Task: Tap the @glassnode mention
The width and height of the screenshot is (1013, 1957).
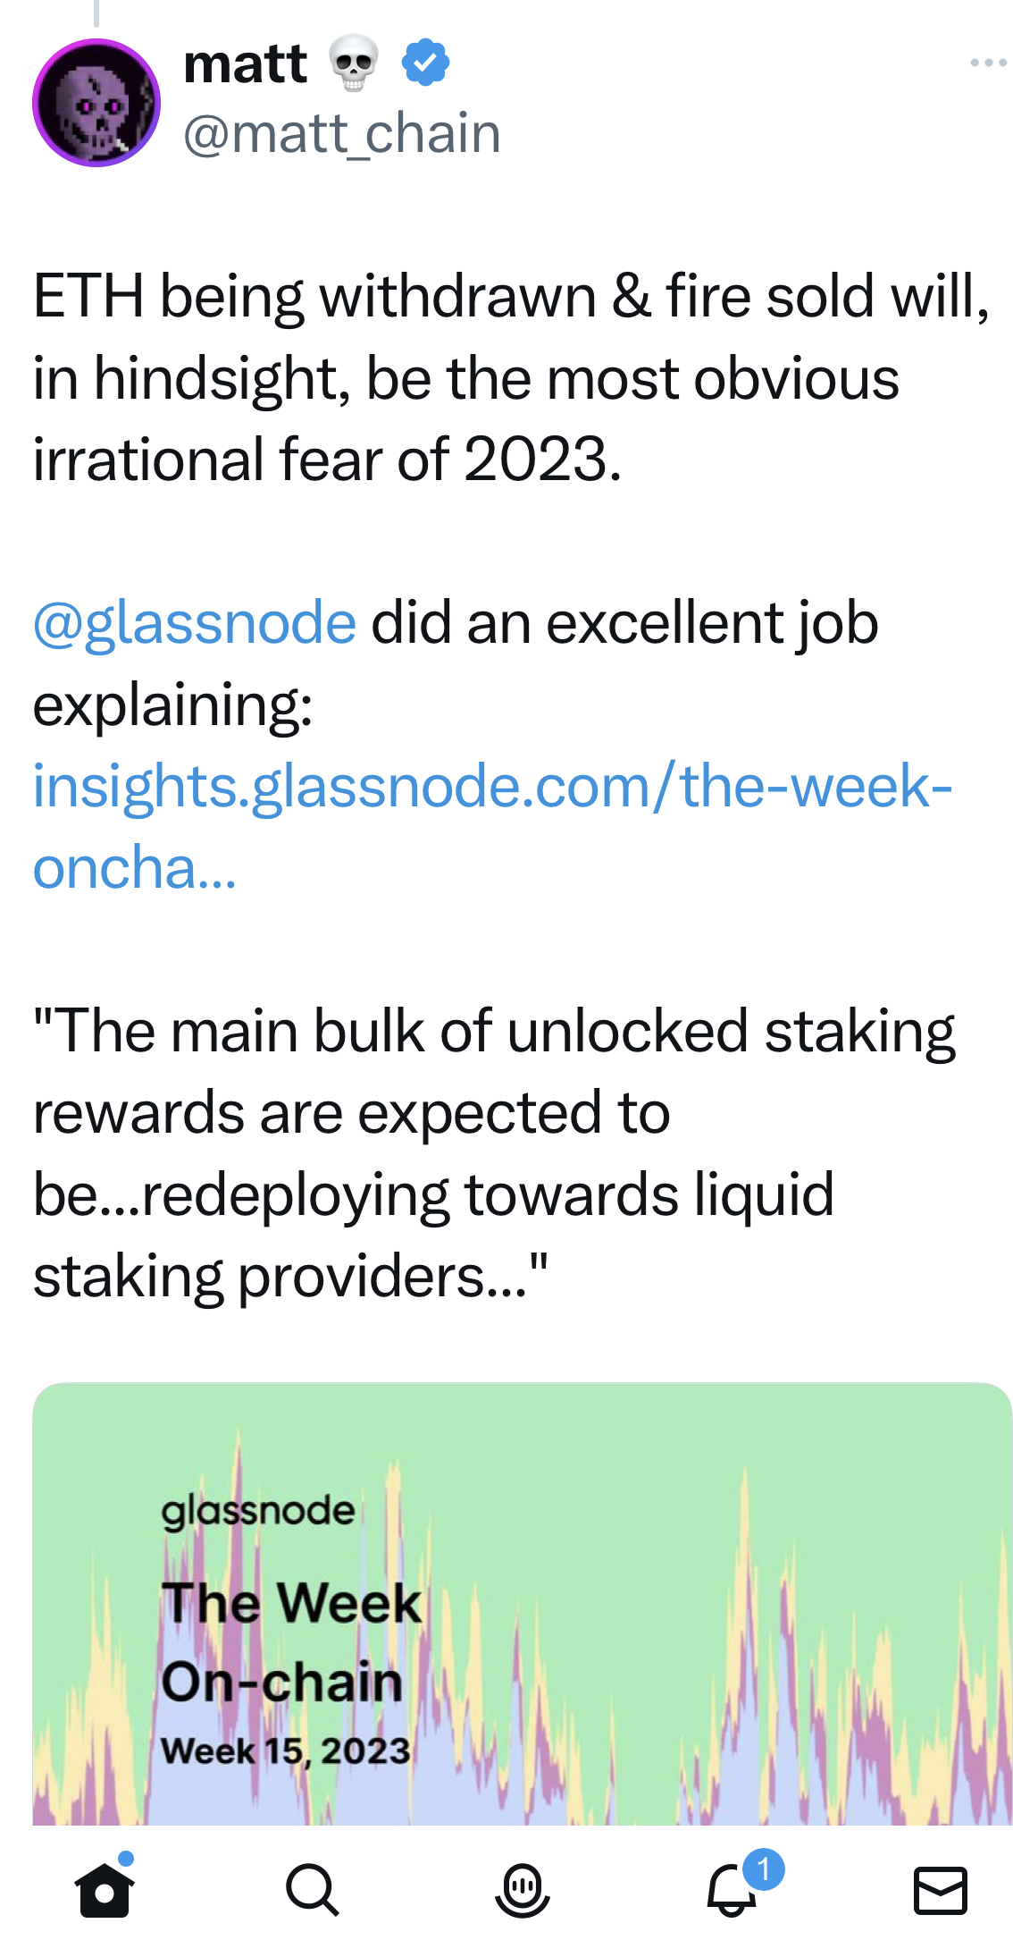Action: pos(195,622)
